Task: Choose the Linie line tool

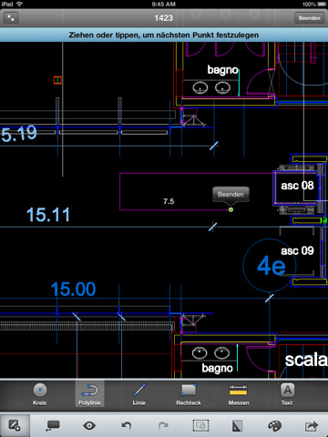Action: 139,394
